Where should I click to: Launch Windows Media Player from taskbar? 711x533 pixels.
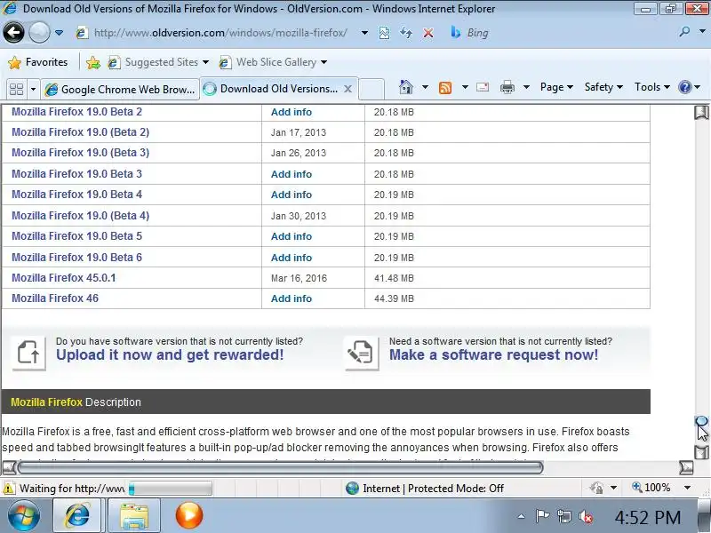[188, 516]
